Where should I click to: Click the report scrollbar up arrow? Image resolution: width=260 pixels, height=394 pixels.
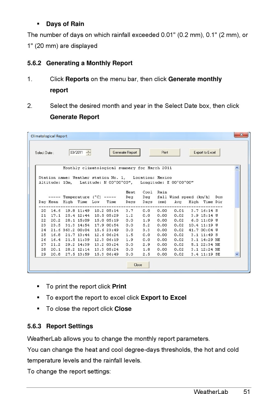click(x=237, y=168)
